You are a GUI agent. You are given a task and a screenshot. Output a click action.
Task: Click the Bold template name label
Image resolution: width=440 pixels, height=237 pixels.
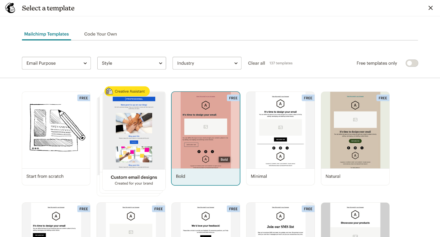click(x=181, y=176)
